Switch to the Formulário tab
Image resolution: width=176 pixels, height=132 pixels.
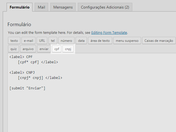pyautogui.click(x=20, y=7)
